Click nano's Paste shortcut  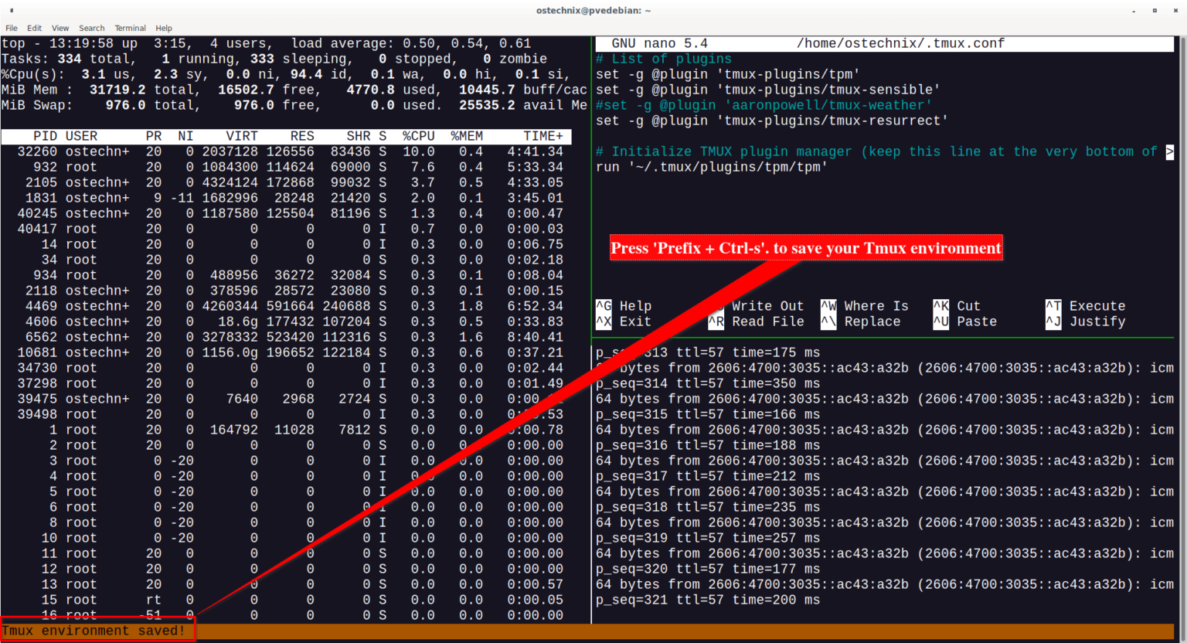tap(964, 321)
